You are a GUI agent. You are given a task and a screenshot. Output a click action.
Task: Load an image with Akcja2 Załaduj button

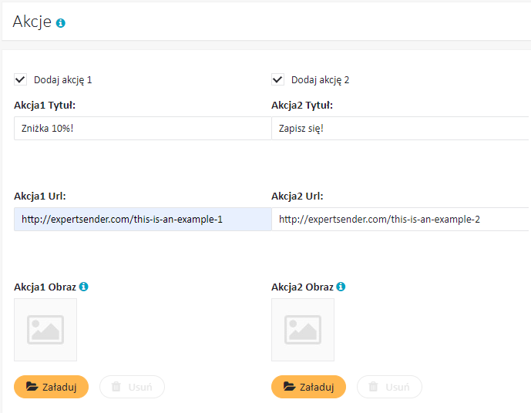(308, 387)
